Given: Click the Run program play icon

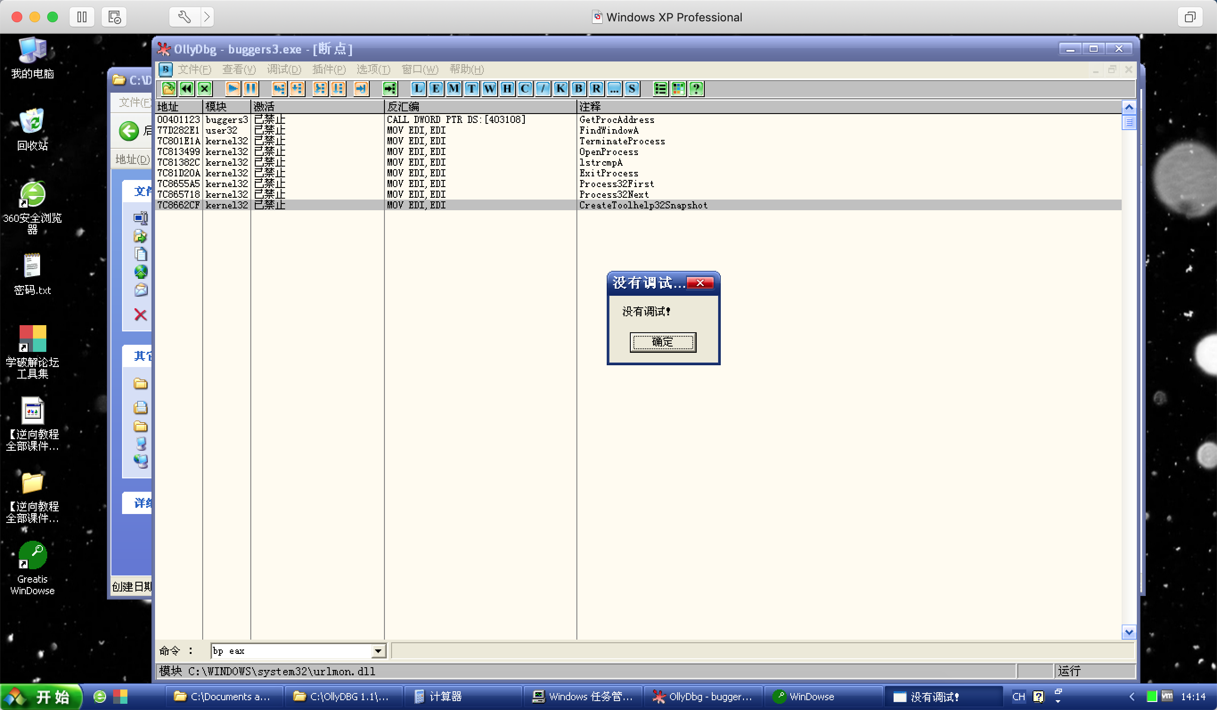Looking at the screenshot, I should click(x=233, y=88).
